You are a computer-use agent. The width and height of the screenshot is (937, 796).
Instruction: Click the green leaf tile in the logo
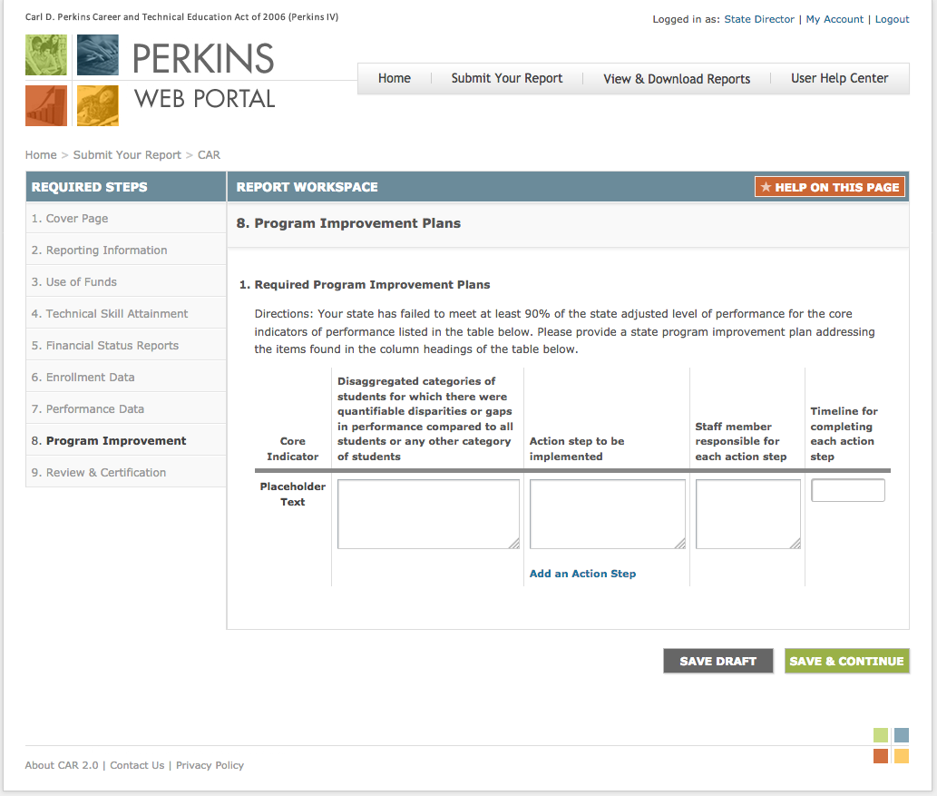45,54
